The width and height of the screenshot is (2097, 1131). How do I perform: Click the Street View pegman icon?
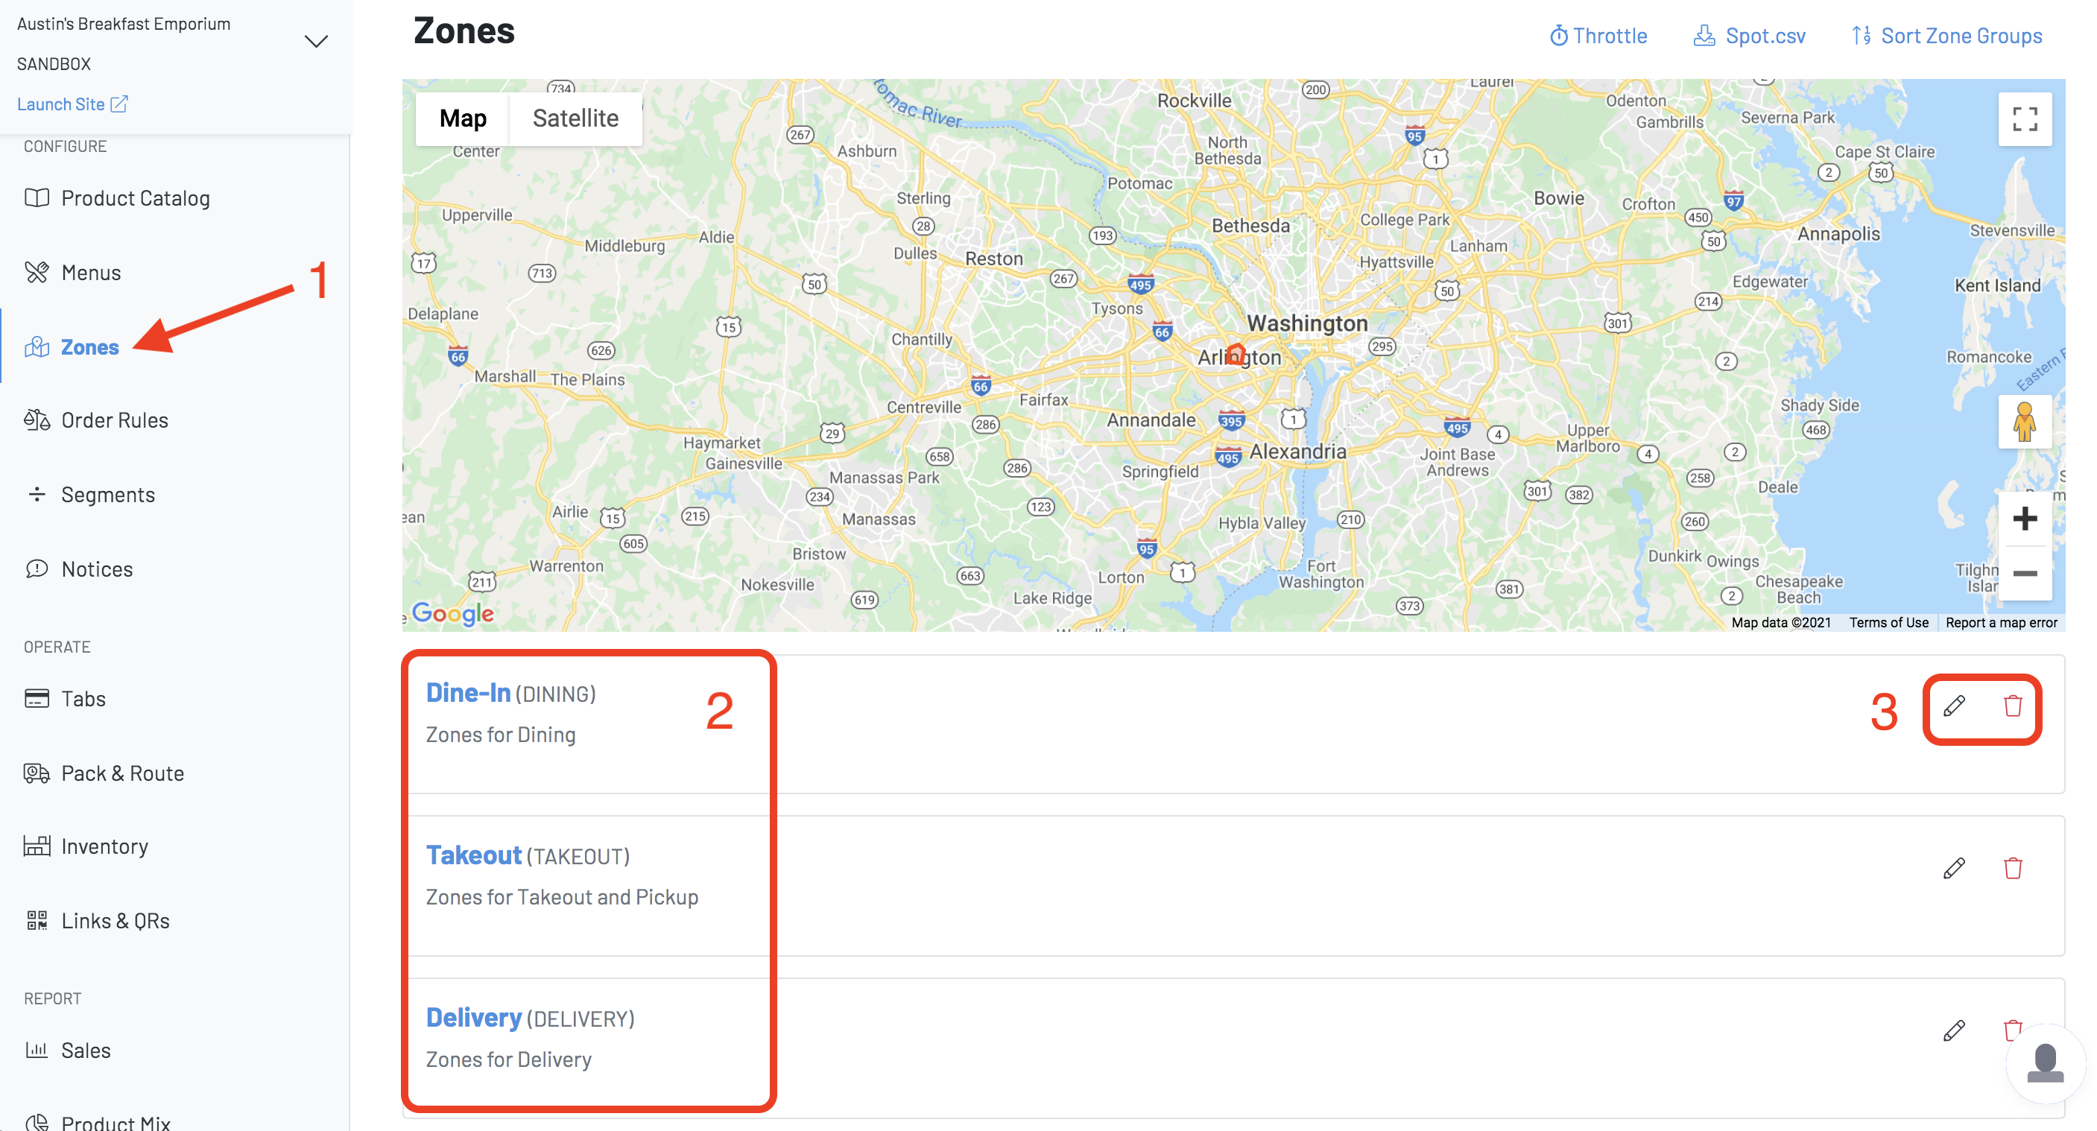coord(2024,422)
